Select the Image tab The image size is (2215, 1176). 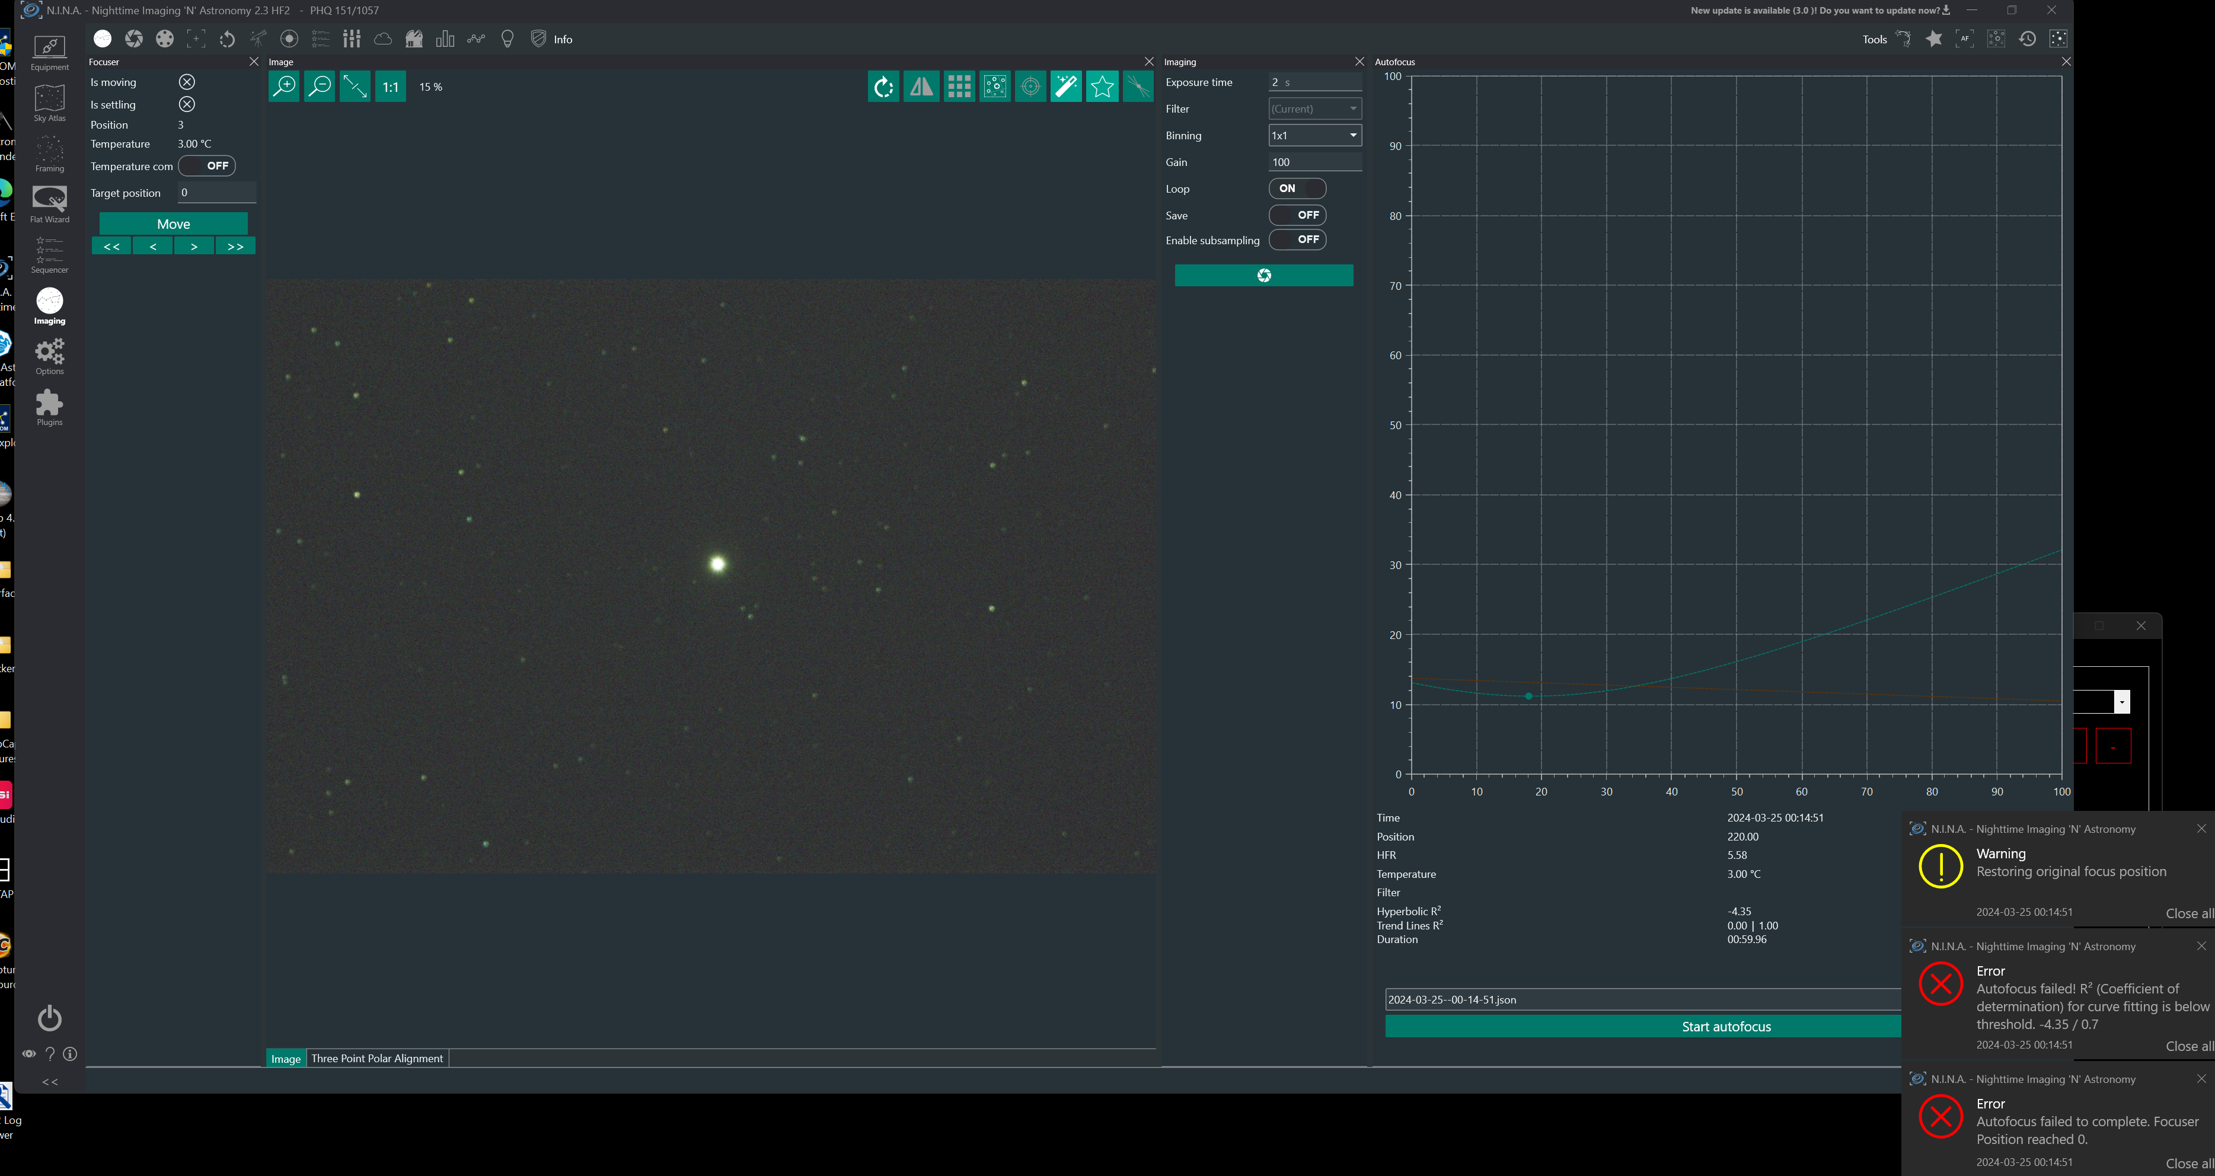tap(286, 1058)
